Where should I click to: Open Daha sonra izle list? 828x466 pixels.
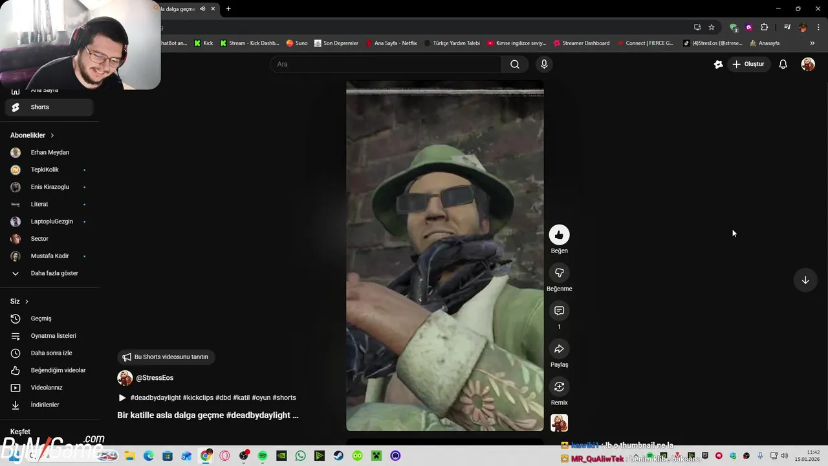(x=49, y=353)
